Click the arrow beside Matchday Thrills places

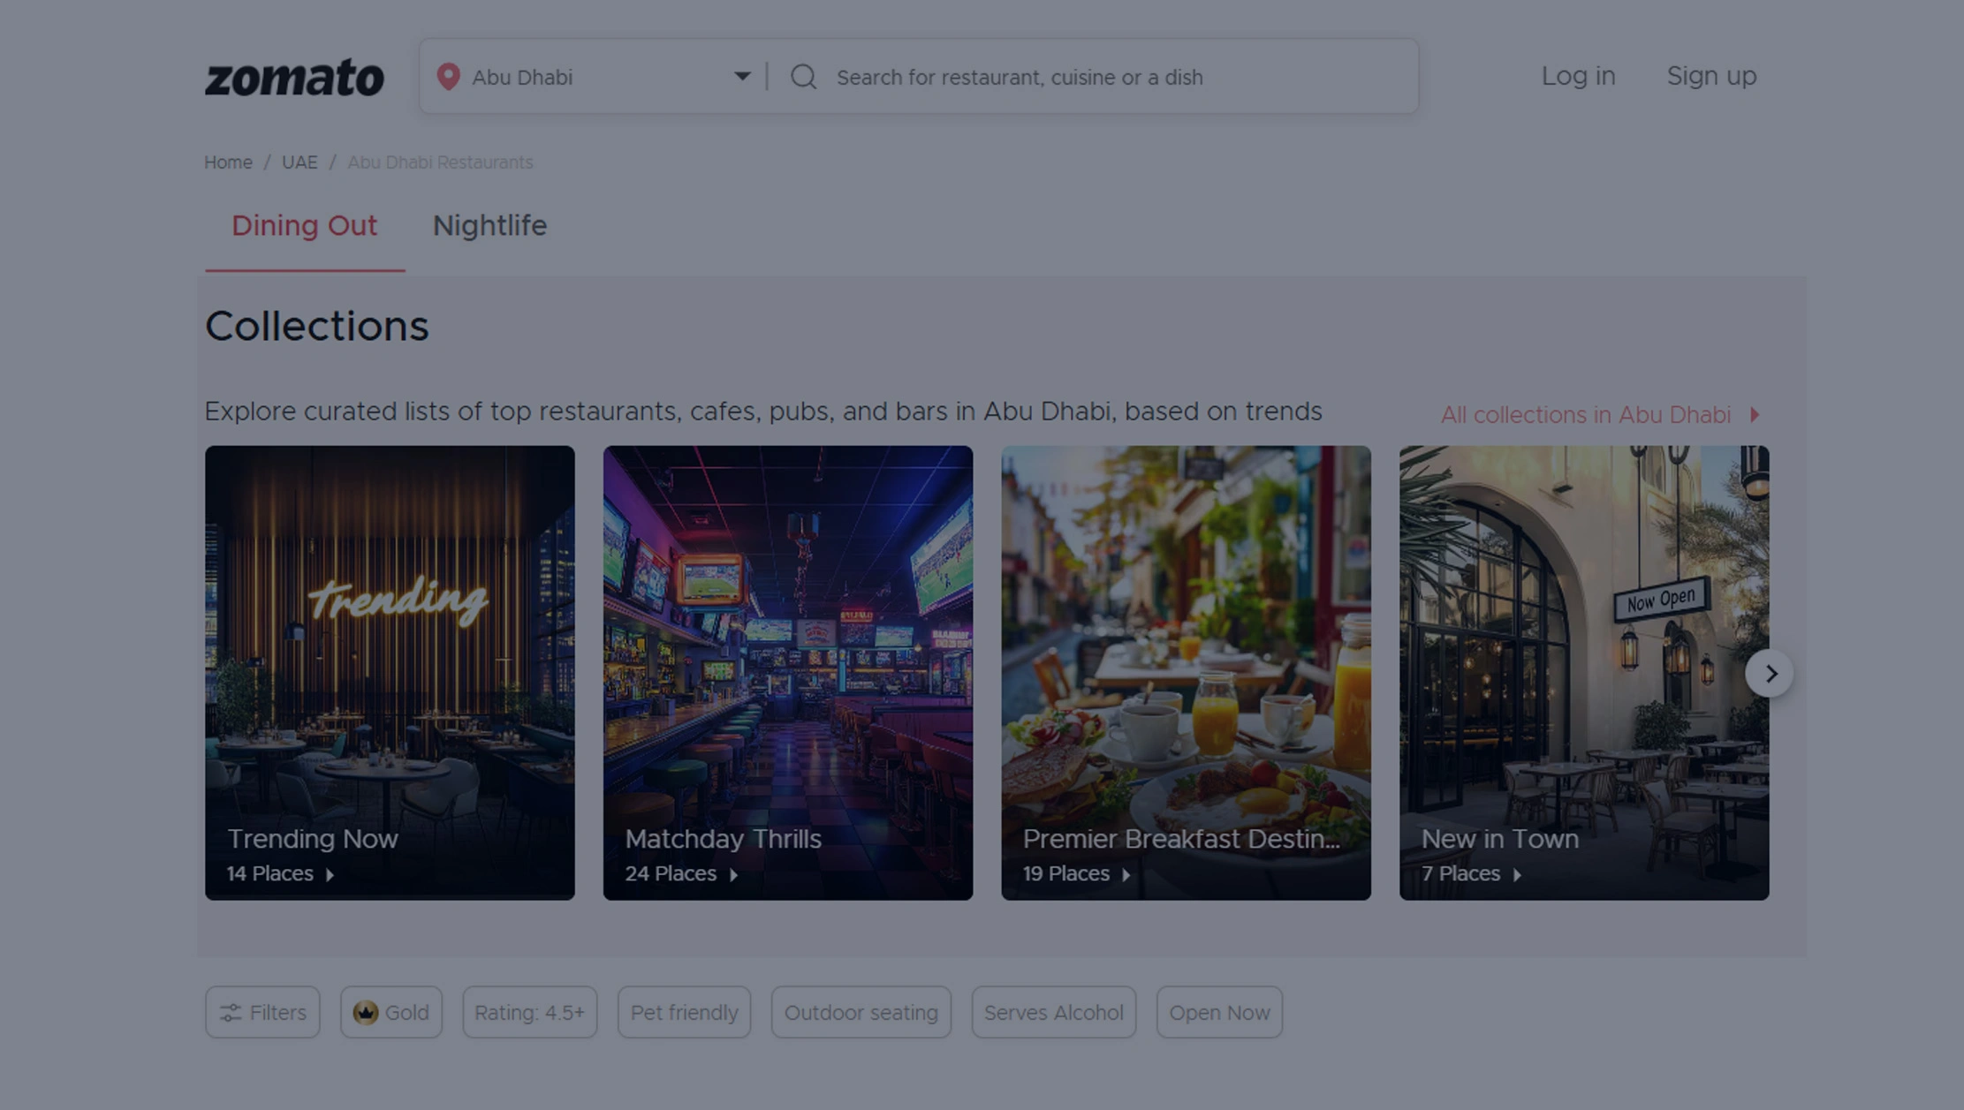[733, 875]
